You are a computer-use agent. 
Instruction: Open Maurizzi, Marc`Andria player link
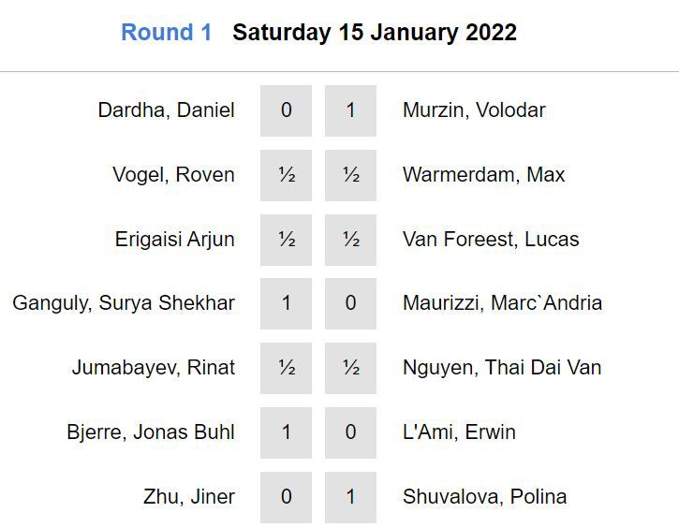[502, 303]
